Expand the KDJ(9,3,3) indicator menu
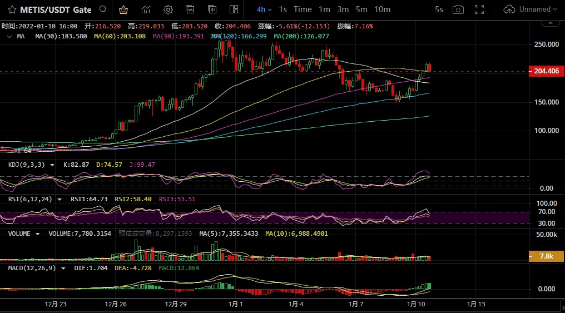This screenshot has height=313, width=565. point(52,165)
